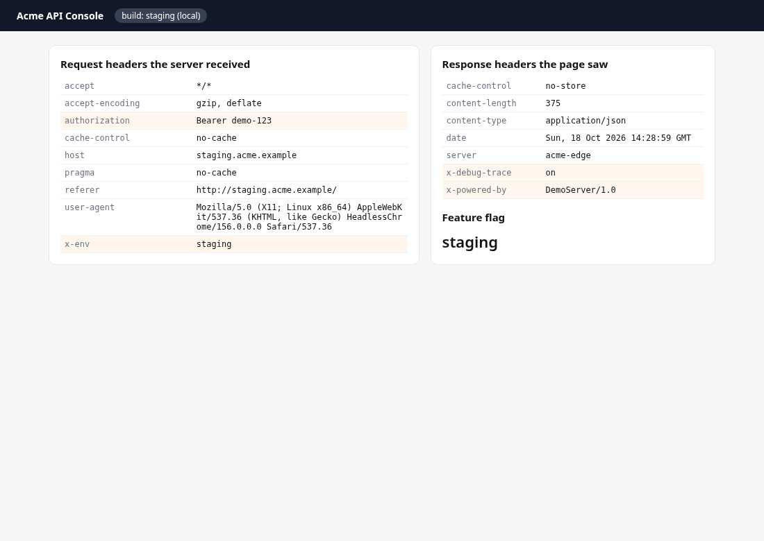Click the accept header name
764x541 pixels.
click(79, 85)
